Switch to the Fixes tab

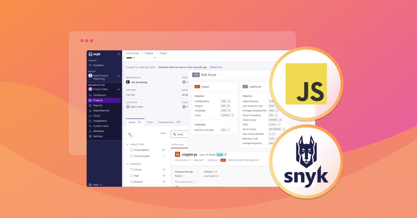[150, 122]
